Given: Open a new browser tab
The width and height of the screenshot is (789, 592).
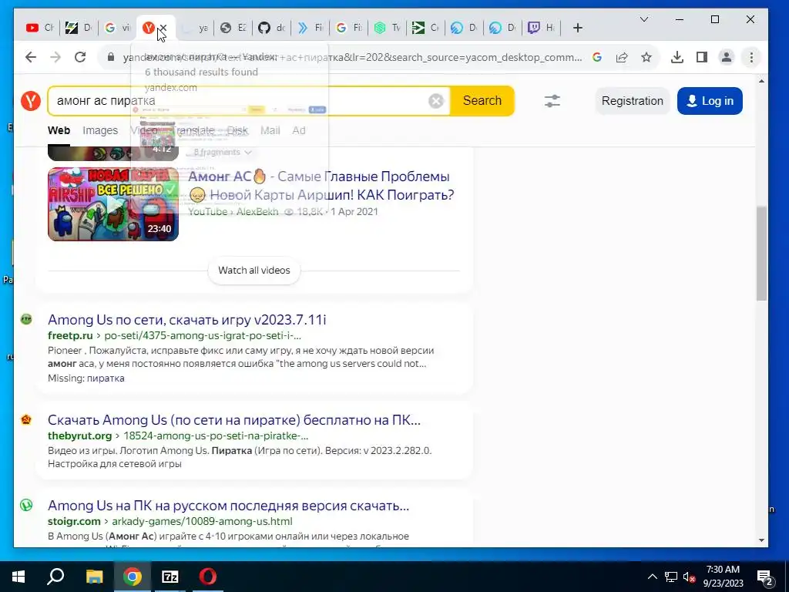Looking at the screenshot, I should point(578,28).
